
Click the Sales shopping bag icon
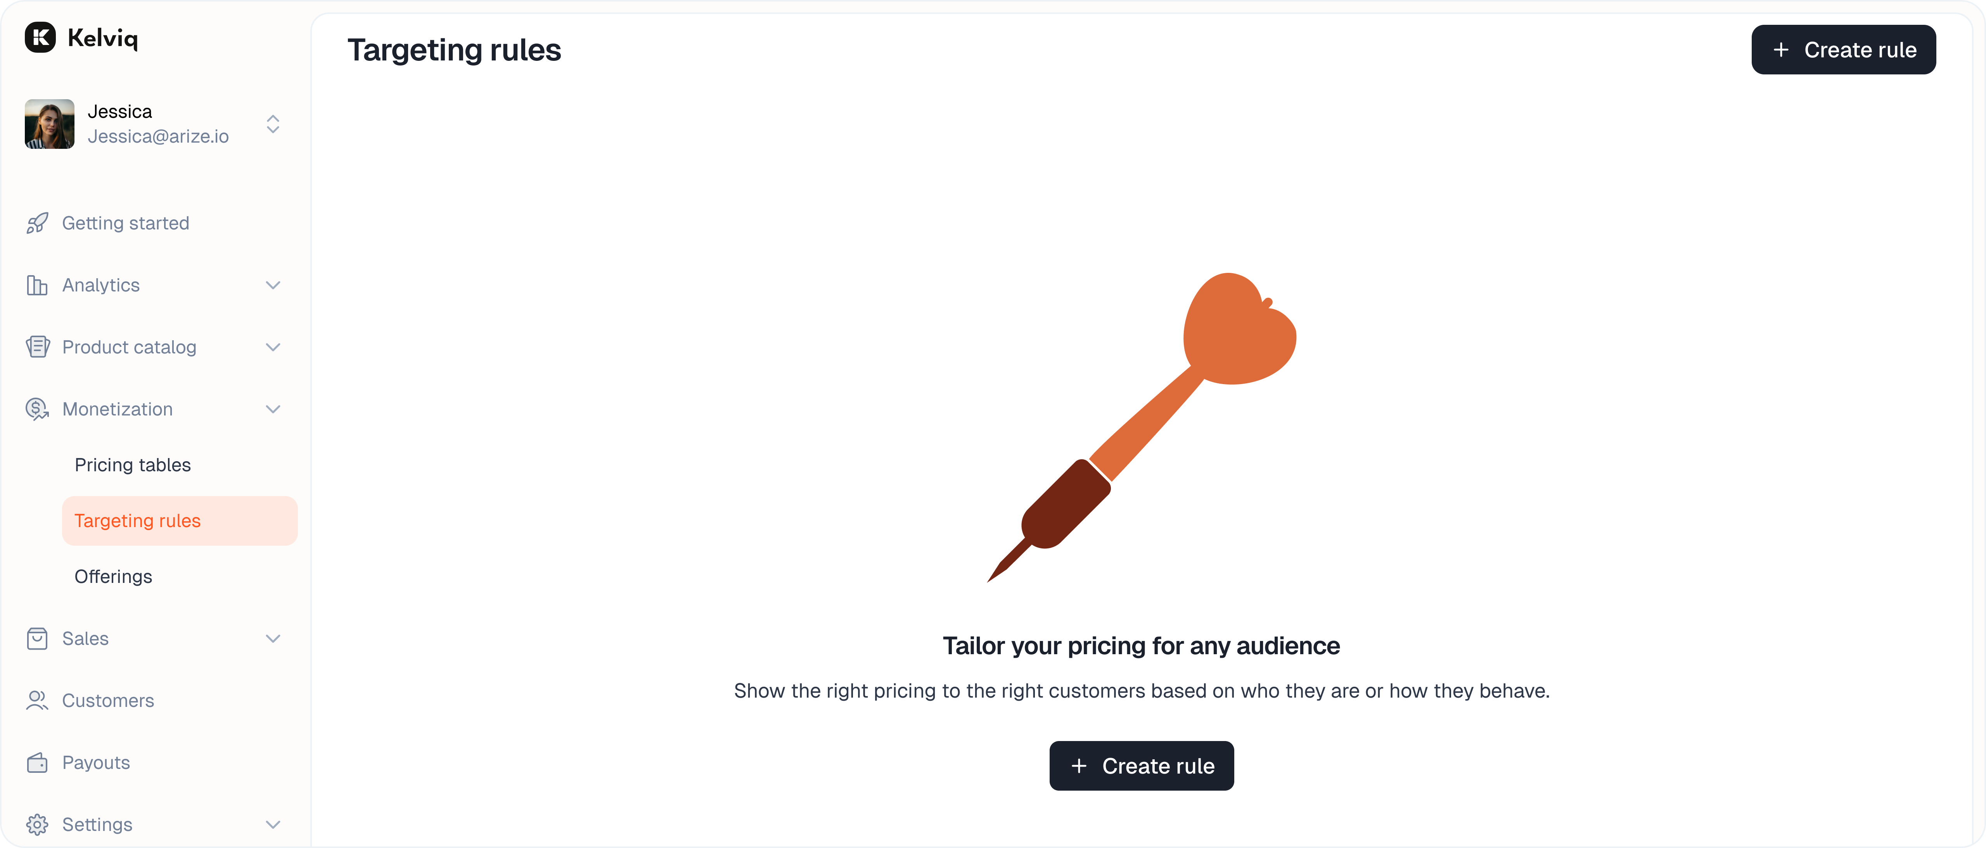point(37,638)
